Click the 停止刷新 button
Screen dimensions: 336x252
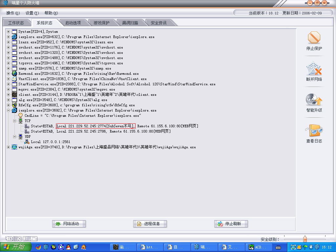pos(231,224)
